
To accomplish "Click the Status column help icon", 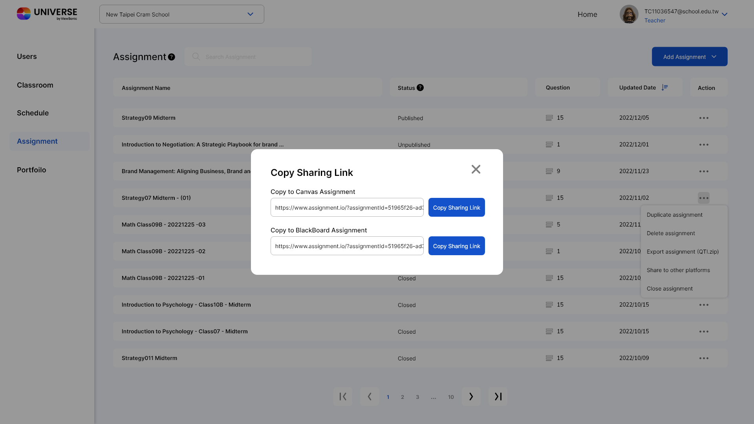I will point(420,88).
